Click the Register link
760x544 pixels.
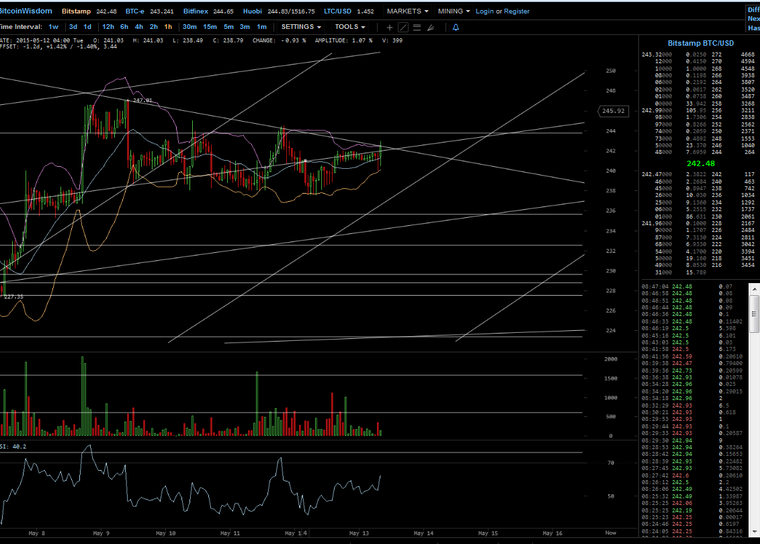click(x=517, y=11)
